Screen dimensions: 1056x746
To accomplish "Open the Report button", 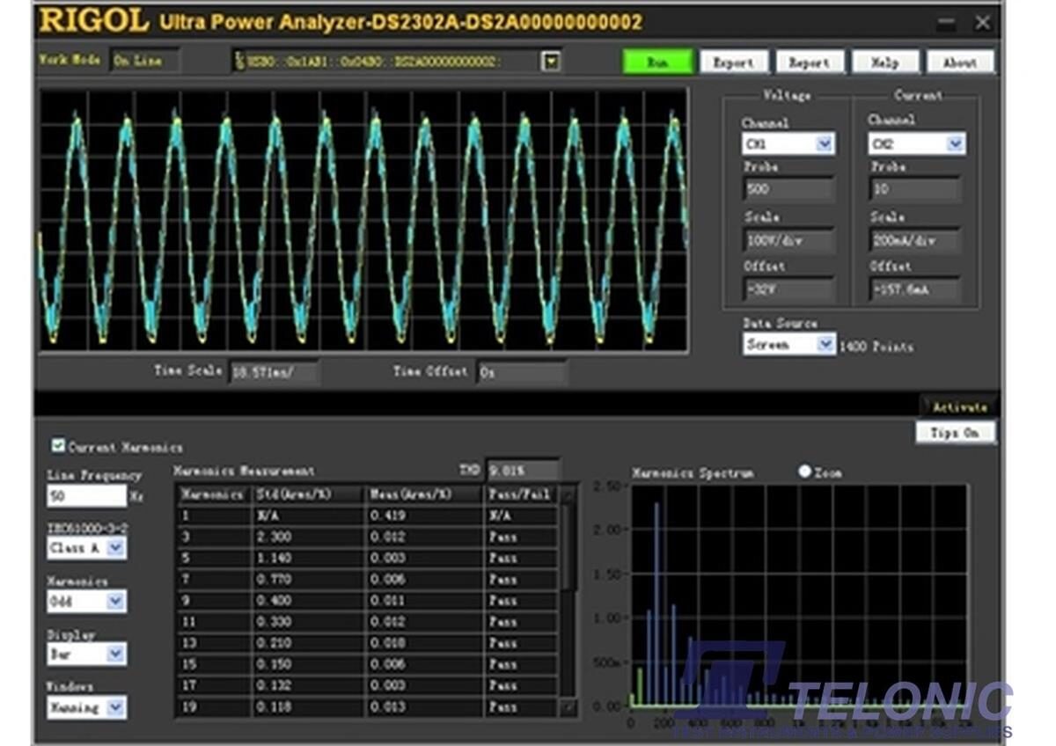I will coord(810,62).
